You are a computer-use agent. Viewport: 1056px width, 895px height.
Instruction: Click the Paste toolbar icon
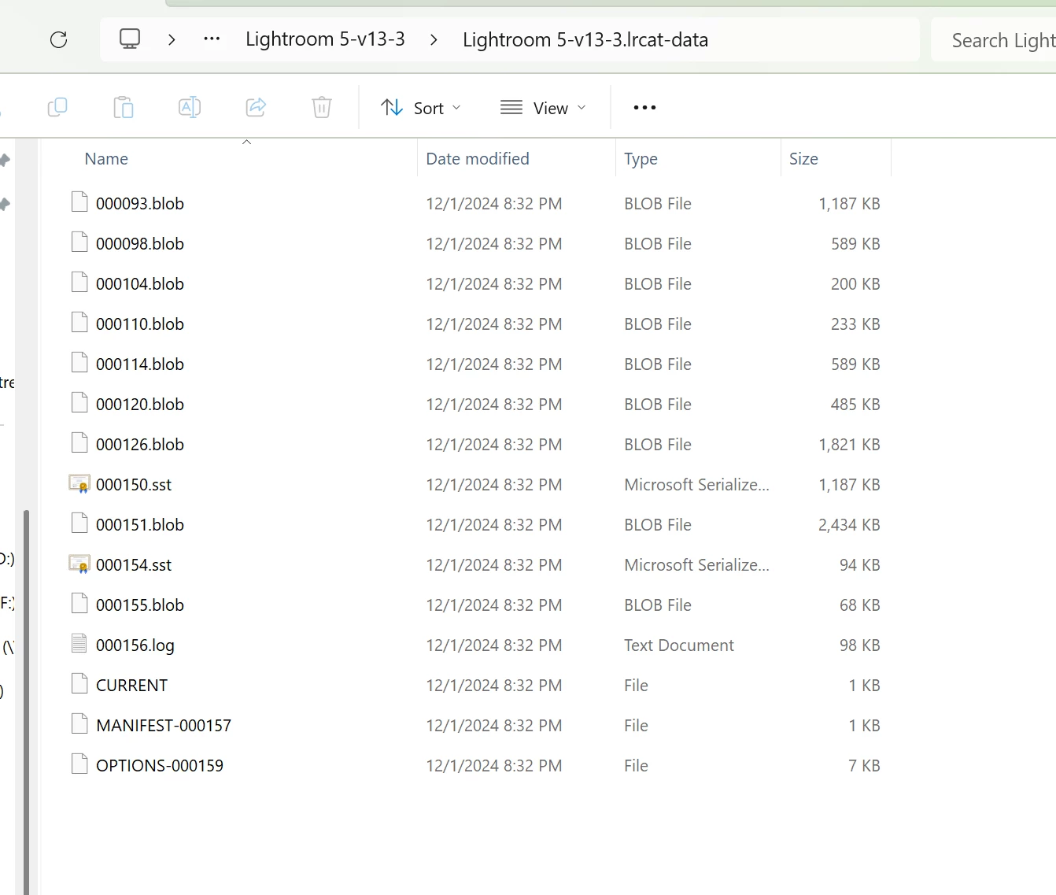coord(124,107)
